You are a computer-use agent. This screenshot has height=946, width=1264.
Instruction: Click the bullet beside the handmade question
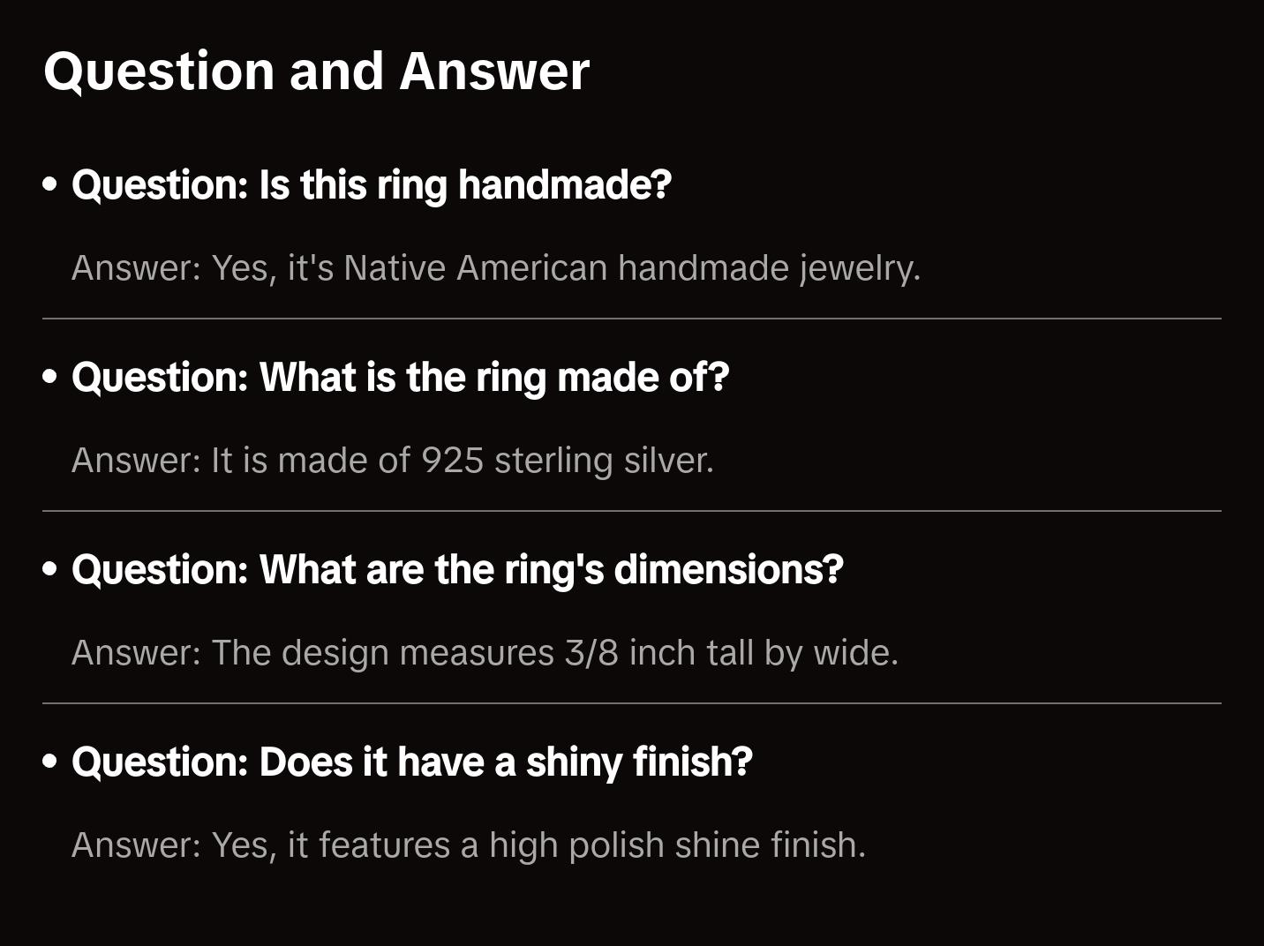pyautogui.click(x=50, y=185)
